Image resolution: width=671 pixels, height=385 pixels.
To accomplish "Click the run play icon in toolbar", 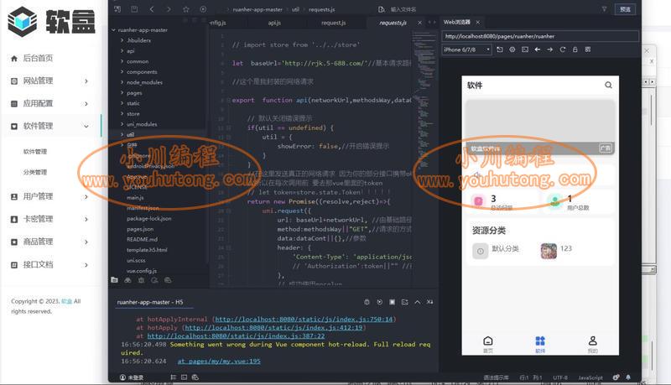I will point(203,9).
